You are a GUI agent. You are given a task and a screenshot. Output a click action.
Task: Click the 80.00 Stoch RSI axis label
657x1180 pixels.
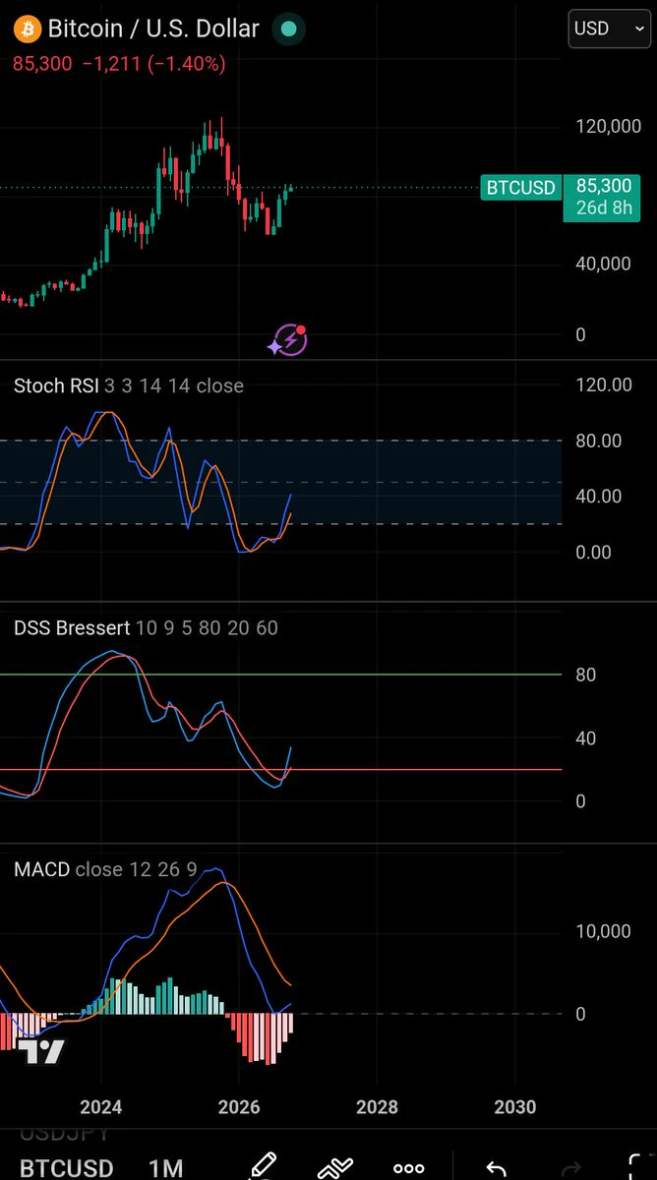[600, 441]
